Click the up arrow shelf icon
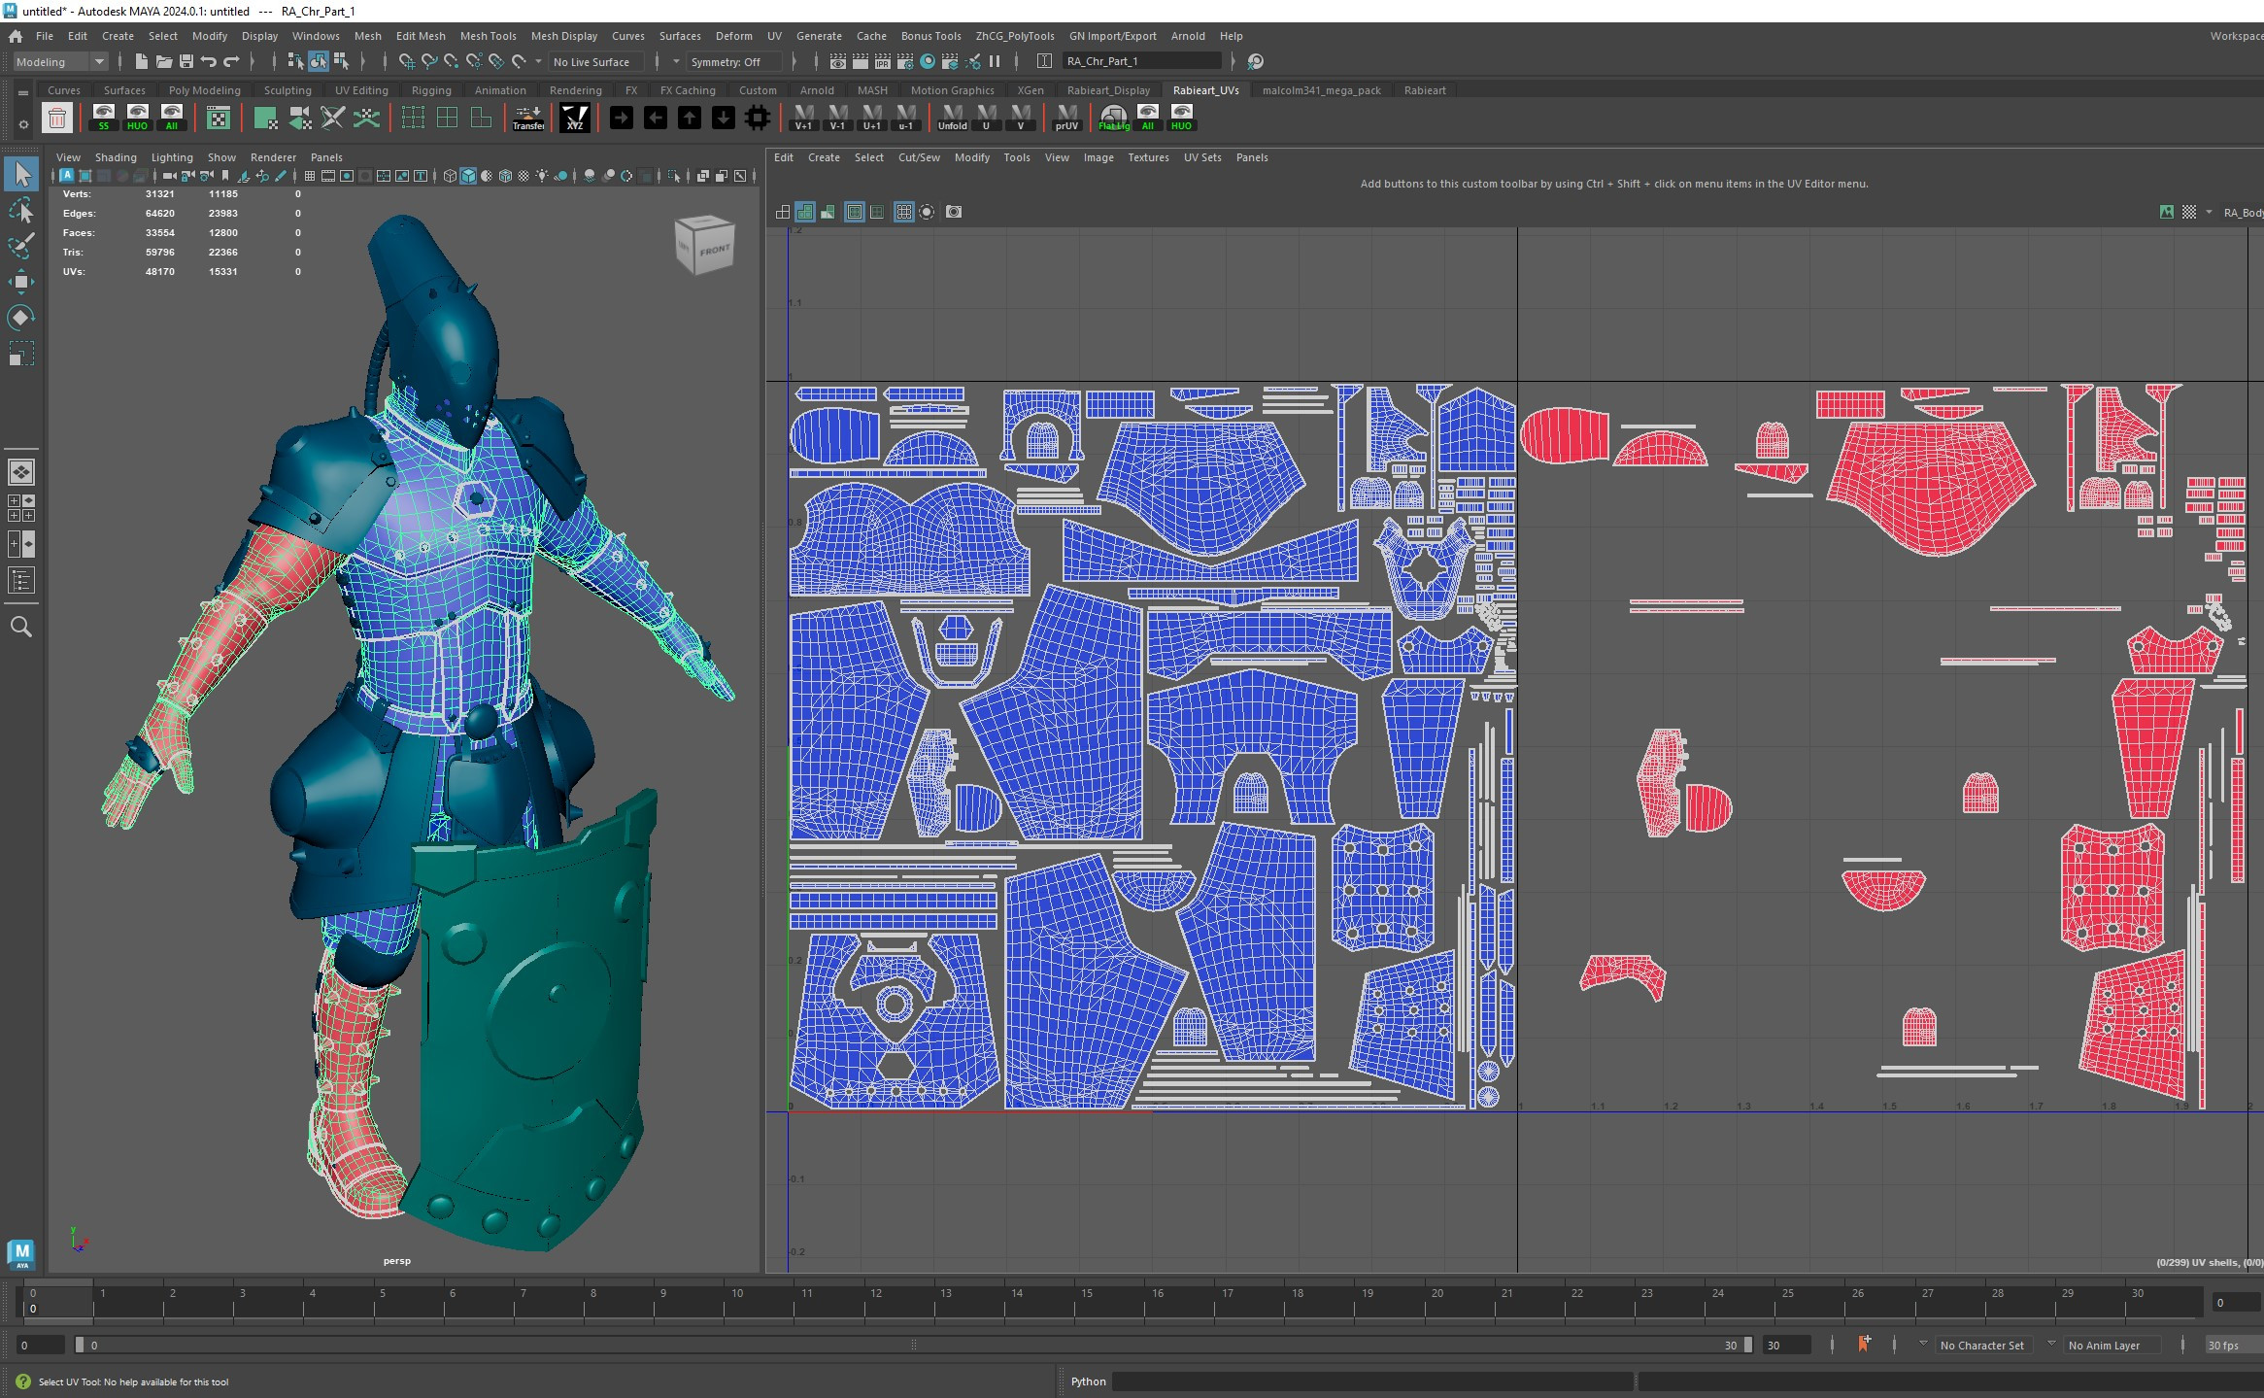 tap(690, 118)
